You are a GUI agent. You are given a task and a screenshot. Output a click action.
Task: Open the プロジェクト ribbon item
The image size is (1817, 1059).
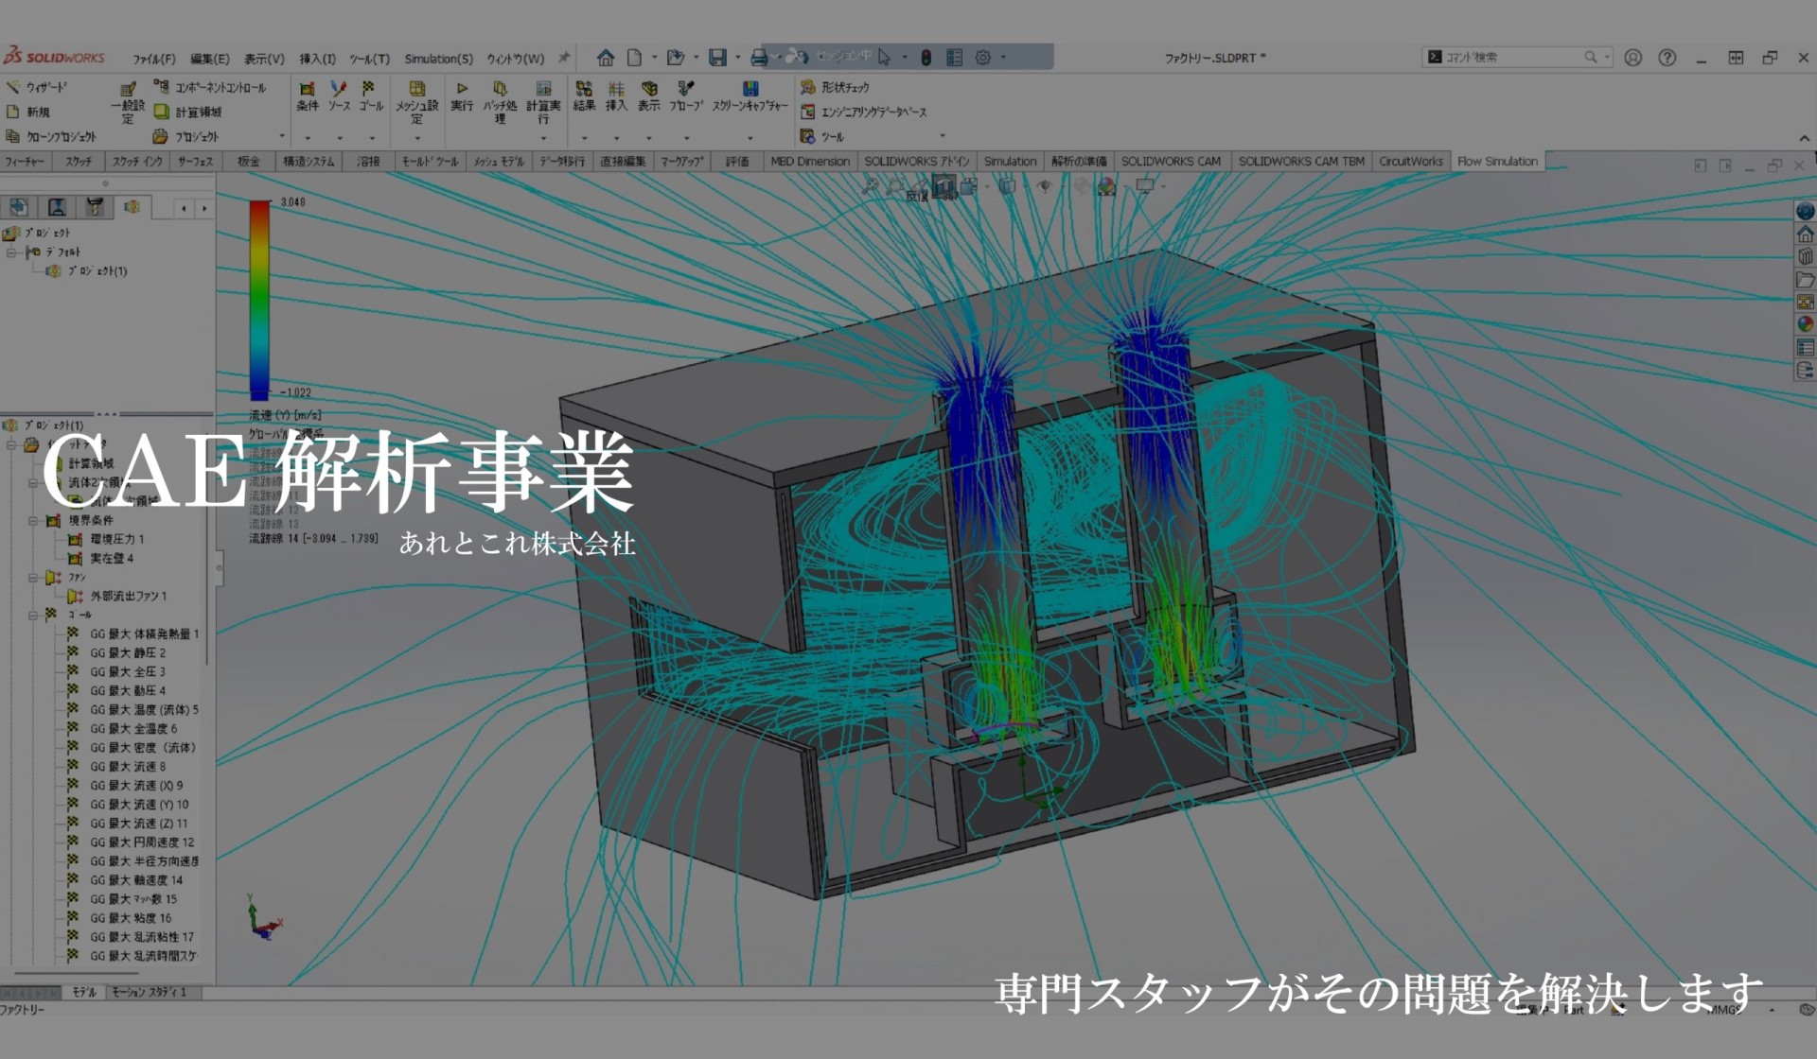coord(186,136)
